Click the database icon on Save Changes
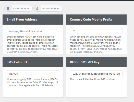Image resolution: width=134 pixels, height=102 pixels. click(x=8, y=8)
